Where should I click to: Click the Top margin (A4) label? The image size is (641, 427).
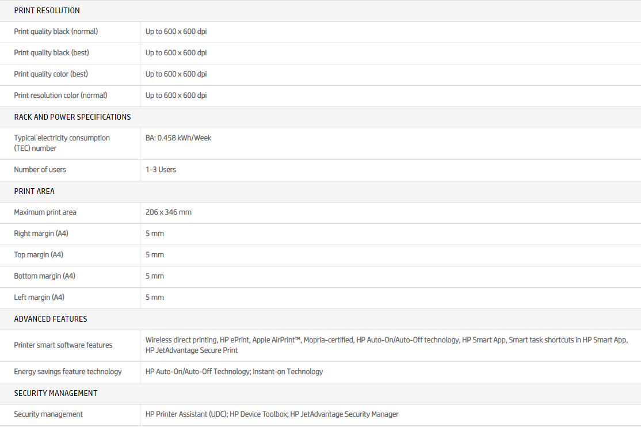(39, 255)
